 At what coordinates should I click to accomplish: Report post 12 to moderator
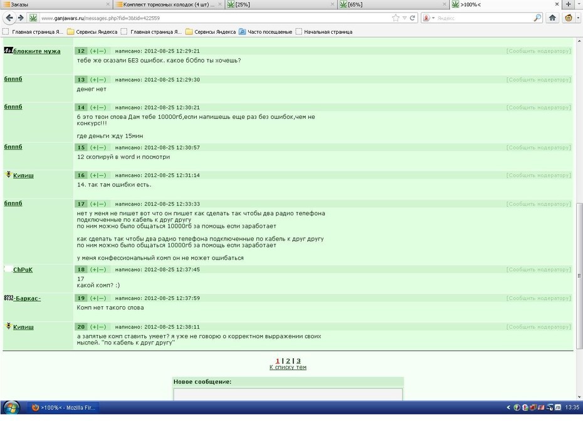[x=538, y=51]
